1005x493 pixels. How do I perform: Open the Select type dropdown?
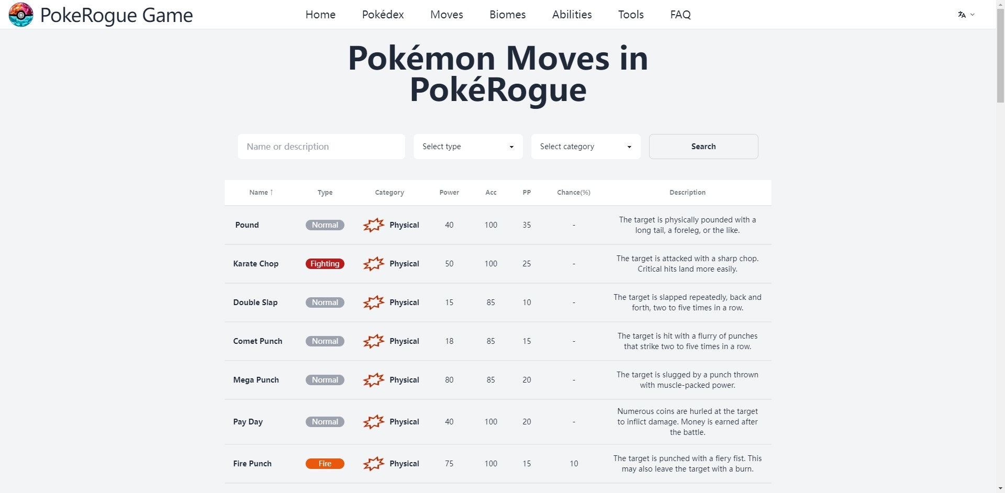pyautogui.click(x=468, y=147)
